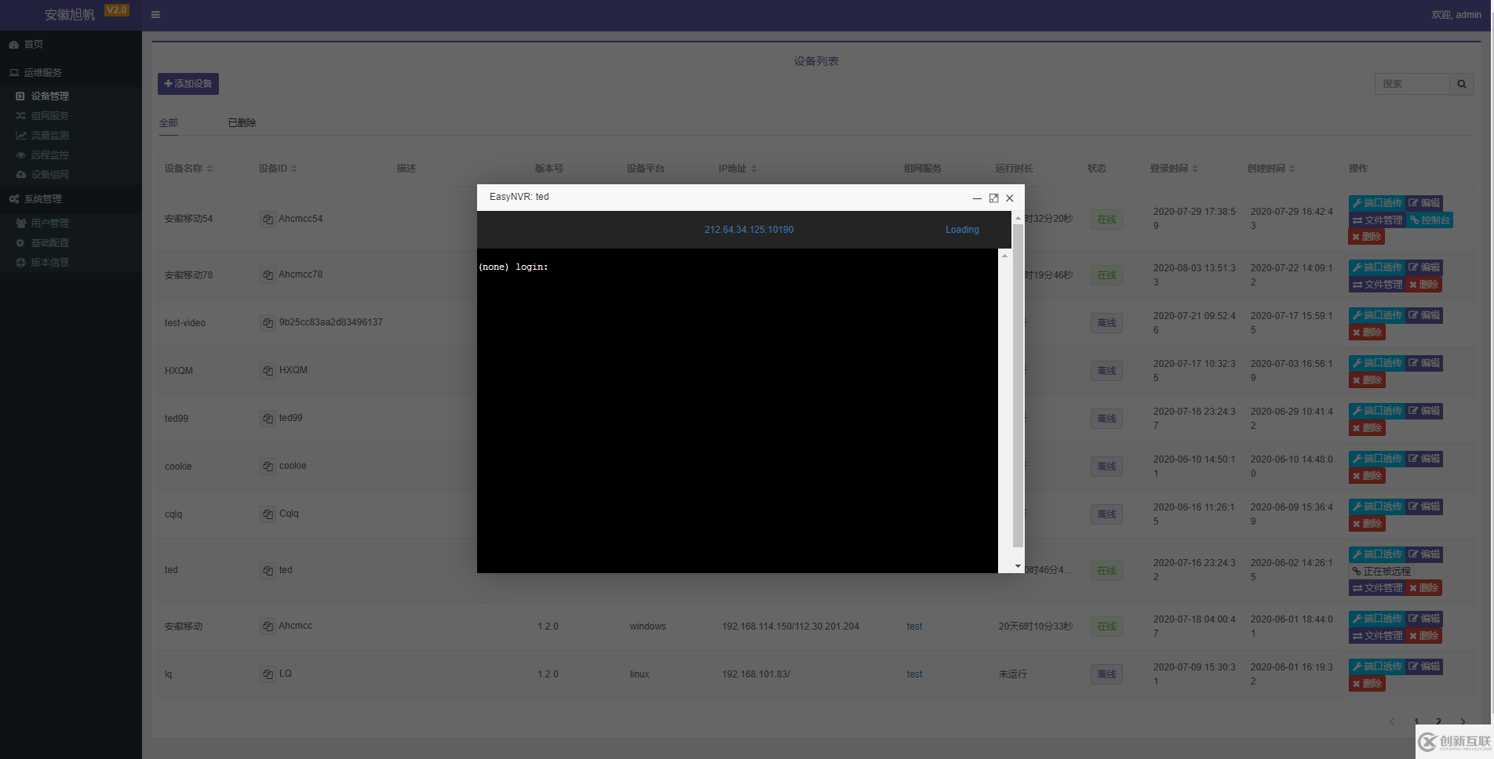Click 正在被远程 for device ted

pos(1382,572)
